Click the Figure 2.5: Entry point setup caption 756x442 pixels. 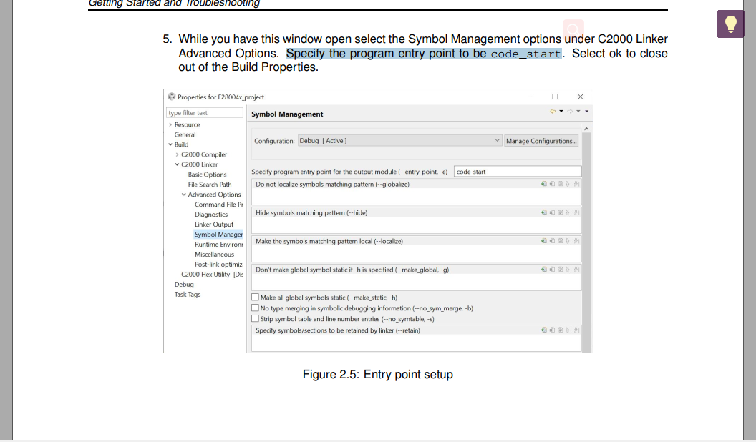(378, 375)
